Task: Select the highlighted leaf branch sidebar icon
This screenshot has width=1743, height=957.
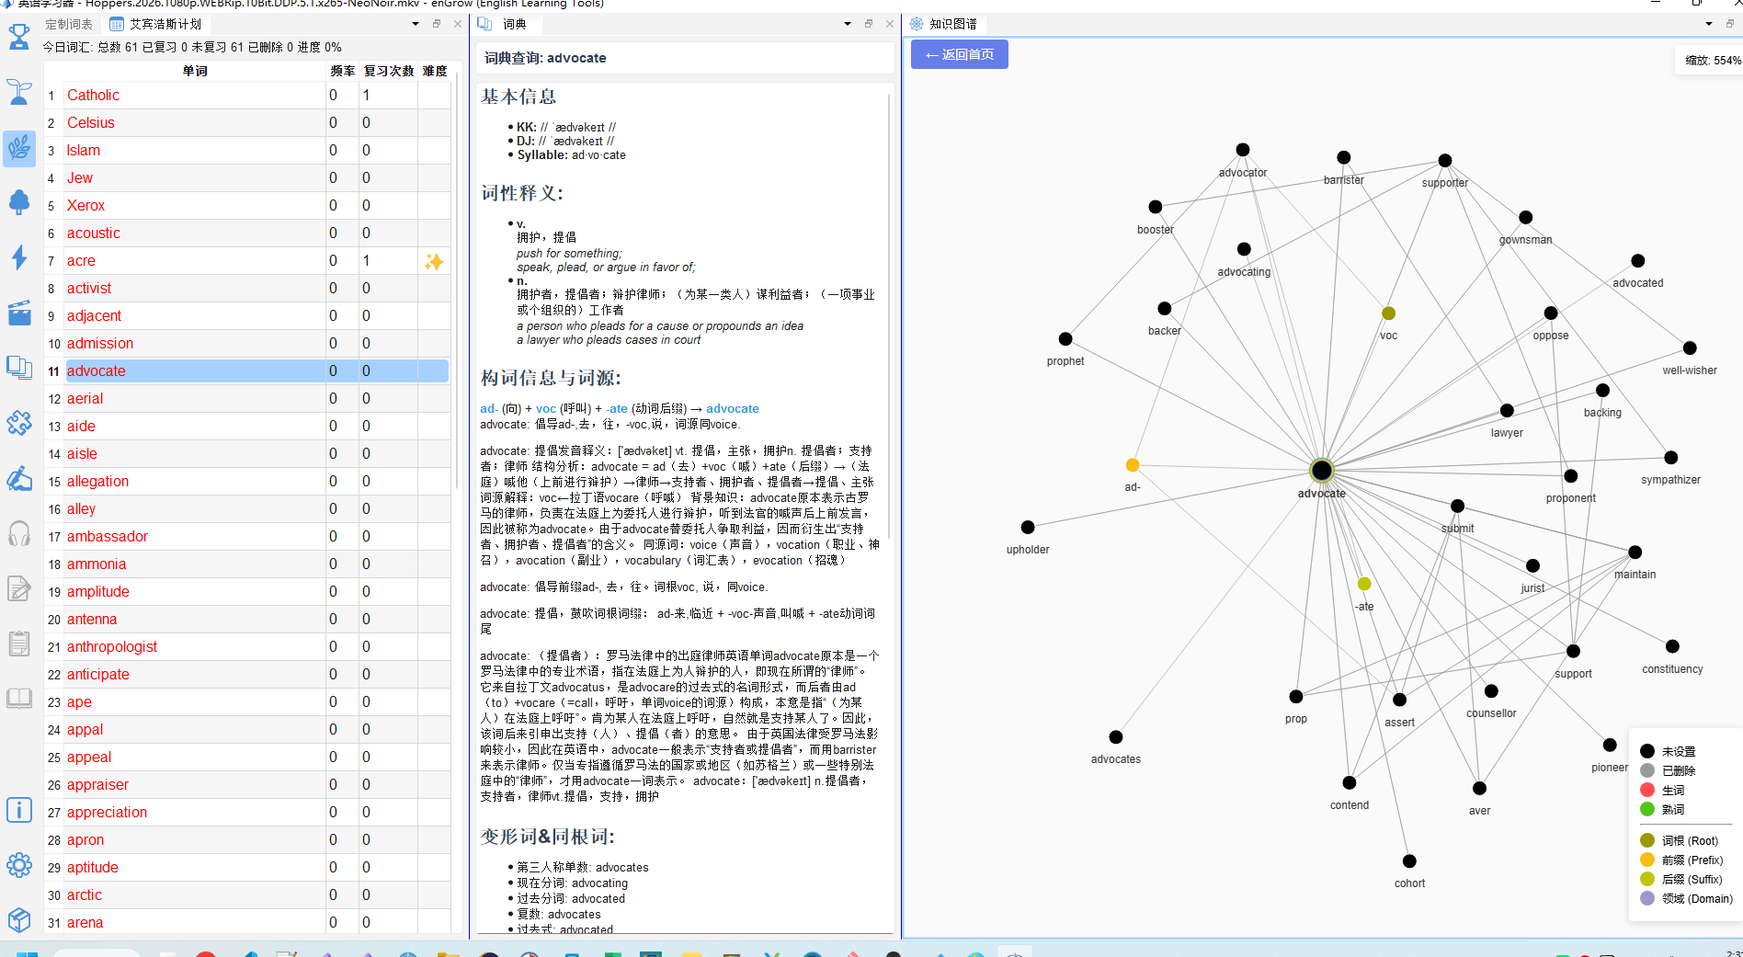Action: [x=18, y=148]
